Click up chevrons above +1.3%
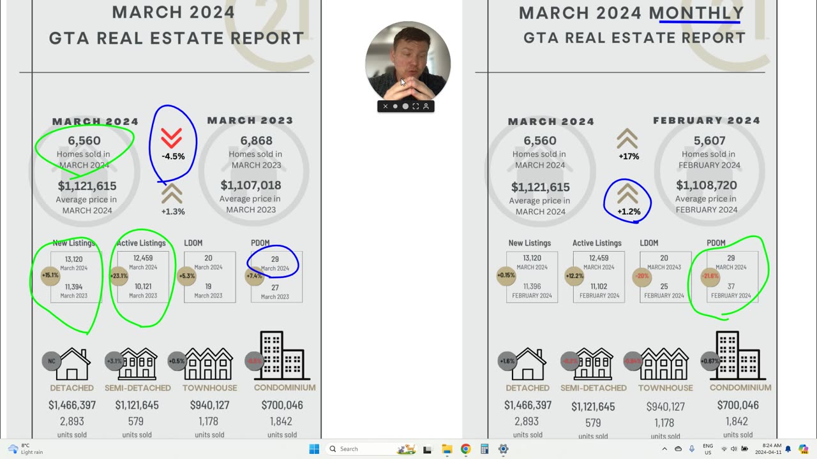The width and height of the screenshot is (817, 459). pyautogui.click(x=172, y=194)
